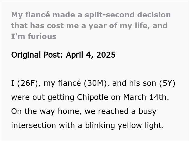The image size is (189, 141).
Task: Click the word "intersection" in the paragraph
Action: click(x=33, y=125)
